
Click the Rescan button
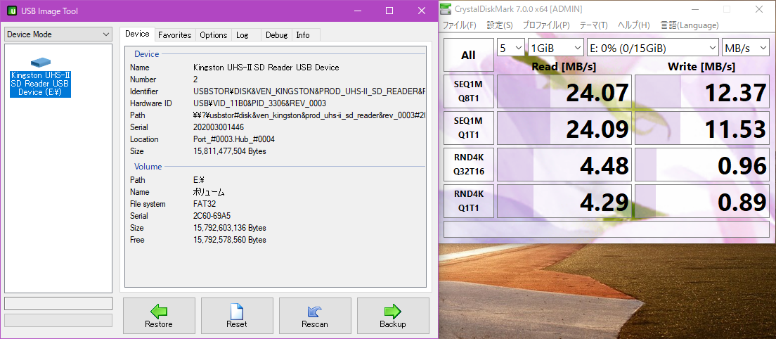(x=315, y=316)
